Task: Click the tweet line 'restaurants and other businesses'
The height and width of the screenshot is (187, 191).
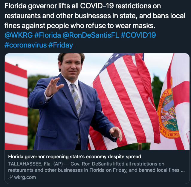Action: click(x=95, y=16)
